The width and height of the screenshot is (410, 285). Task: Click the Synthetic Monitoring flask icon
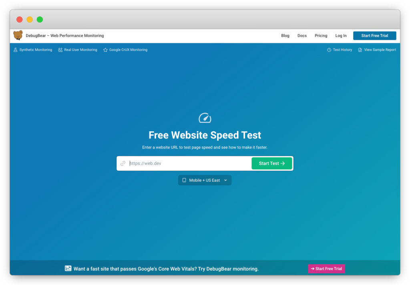[x=16, y=50]
